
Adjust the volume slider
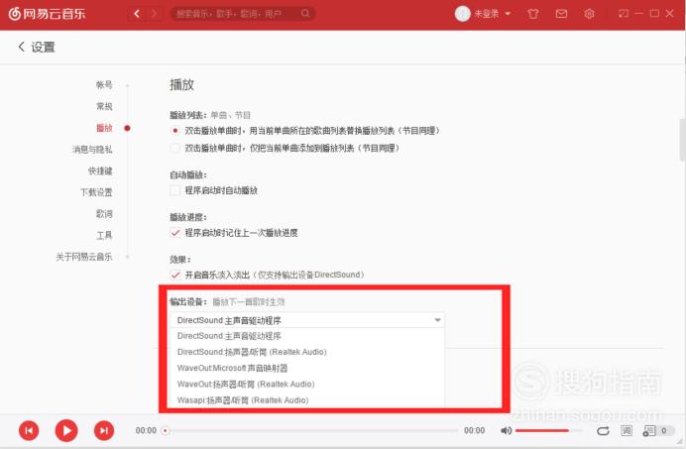(x=548, y=430)
